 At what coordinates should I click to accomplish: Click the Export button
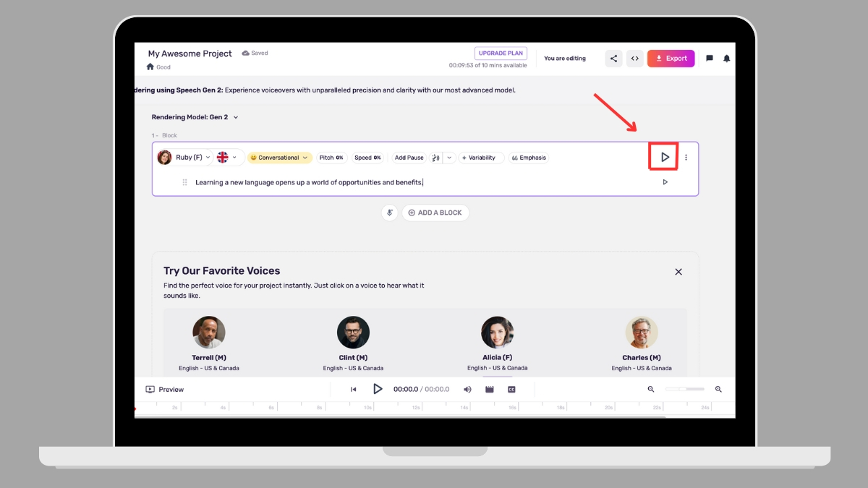(671, 59)
